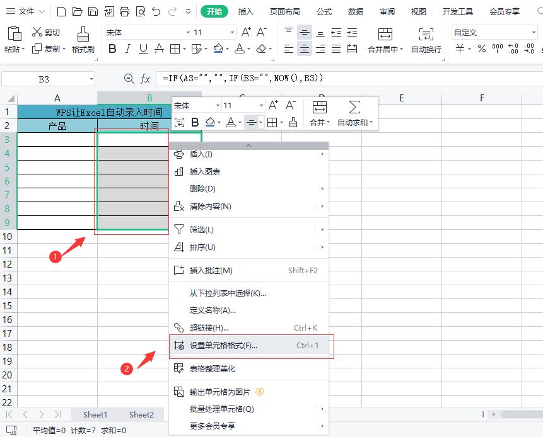Align text right in ribbon
The height and width of the screenshot is (437, 543).
pos(320,48)
